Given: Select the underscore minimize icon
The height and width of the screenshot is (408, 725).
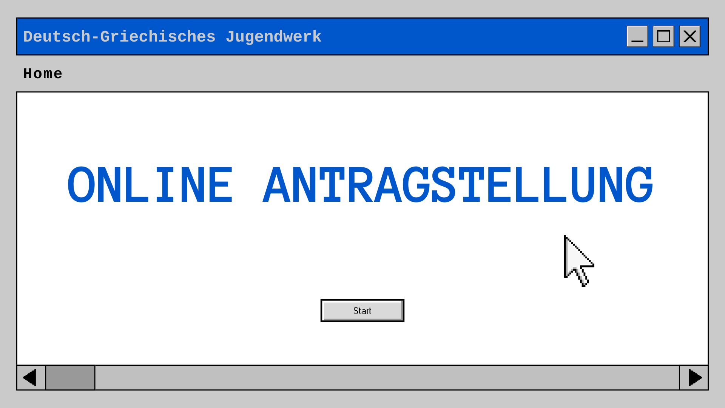Looking at the screenshot, I should [637, 41].
